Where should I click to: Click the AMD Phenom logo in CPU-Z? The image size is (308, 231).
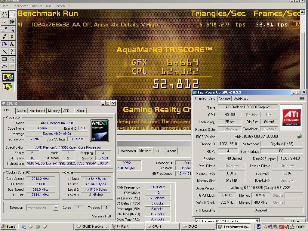[x=99, y=131]
